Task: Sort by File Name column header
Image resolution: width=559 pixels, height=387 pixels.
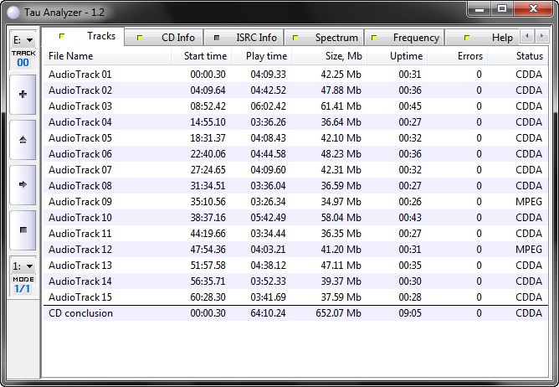Action: pyautogui.click(x=107, y=56)
